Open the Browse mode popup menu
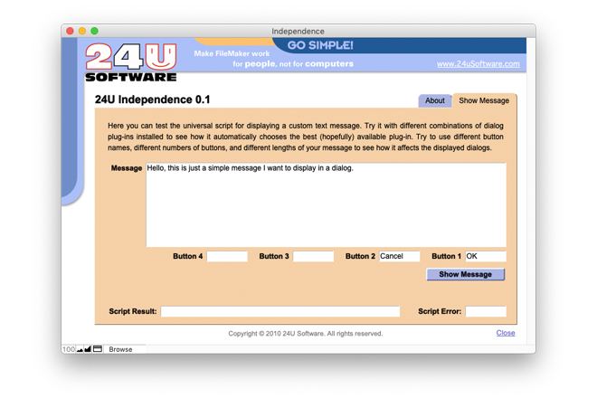 point(121,349)
